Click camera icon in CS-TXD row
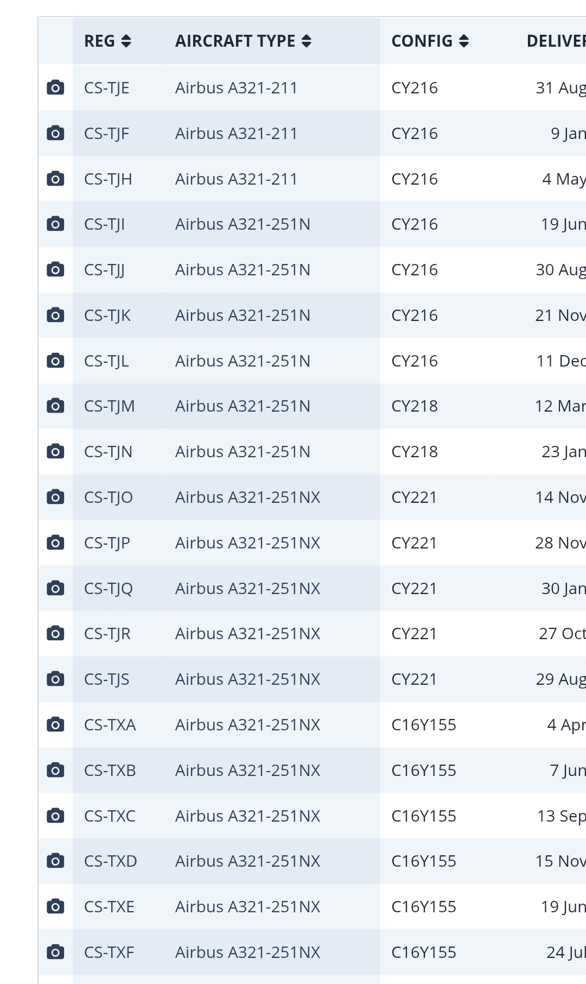 pos(55,861)
